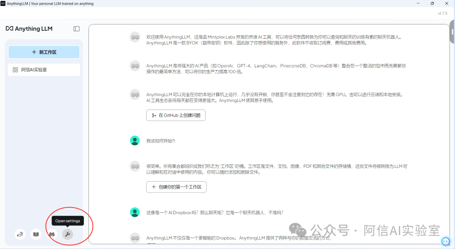This screenshot has height=249, width=455.
Task: Open settings with the wrench icon
Action: click(67, 234)
